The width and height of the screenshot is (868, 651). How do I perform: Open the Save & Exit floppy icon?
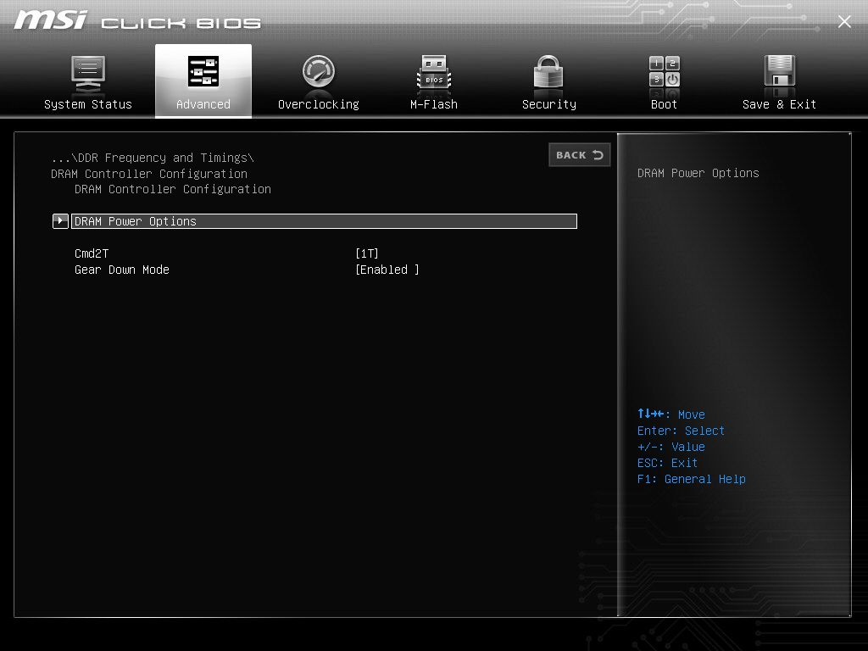pyautogui.click(x=780, y=71)
